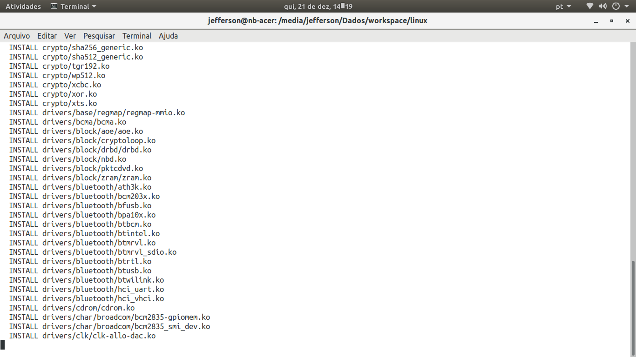Viewport: 636px width, 357px height.
Task: Click the line crypto/sha256_generic.ko
Action: pos(76,47)
